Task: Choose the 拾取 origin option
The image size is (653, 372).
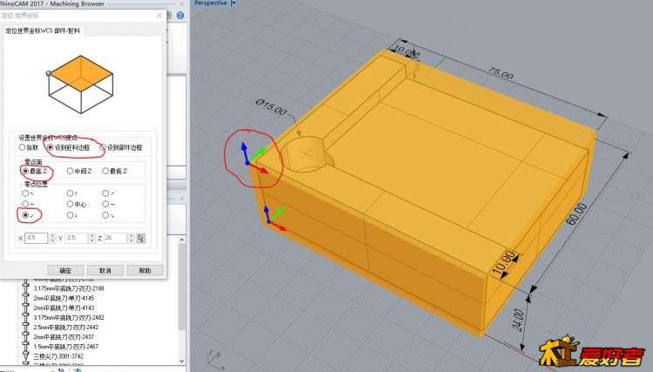Action: [28, 147]
